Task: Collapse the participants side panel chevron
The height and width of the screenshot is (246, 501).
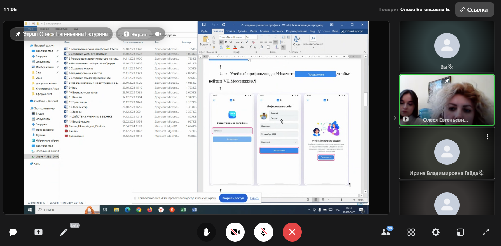Action: point(395,118)
